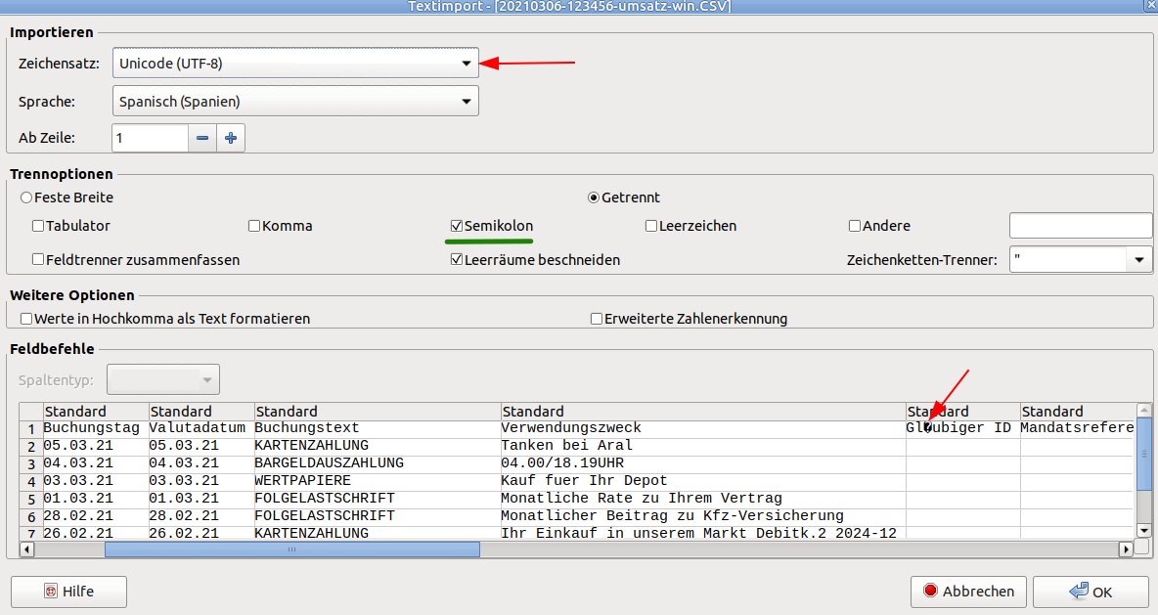Click the Verwendungszweck header cell text

point(571,428)
